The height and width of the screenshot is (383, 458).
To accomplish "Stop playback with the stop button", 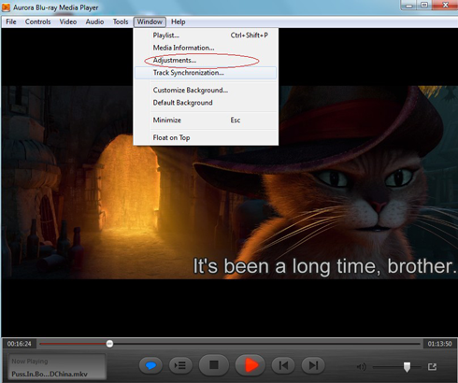I will click(x=214, y=365).
